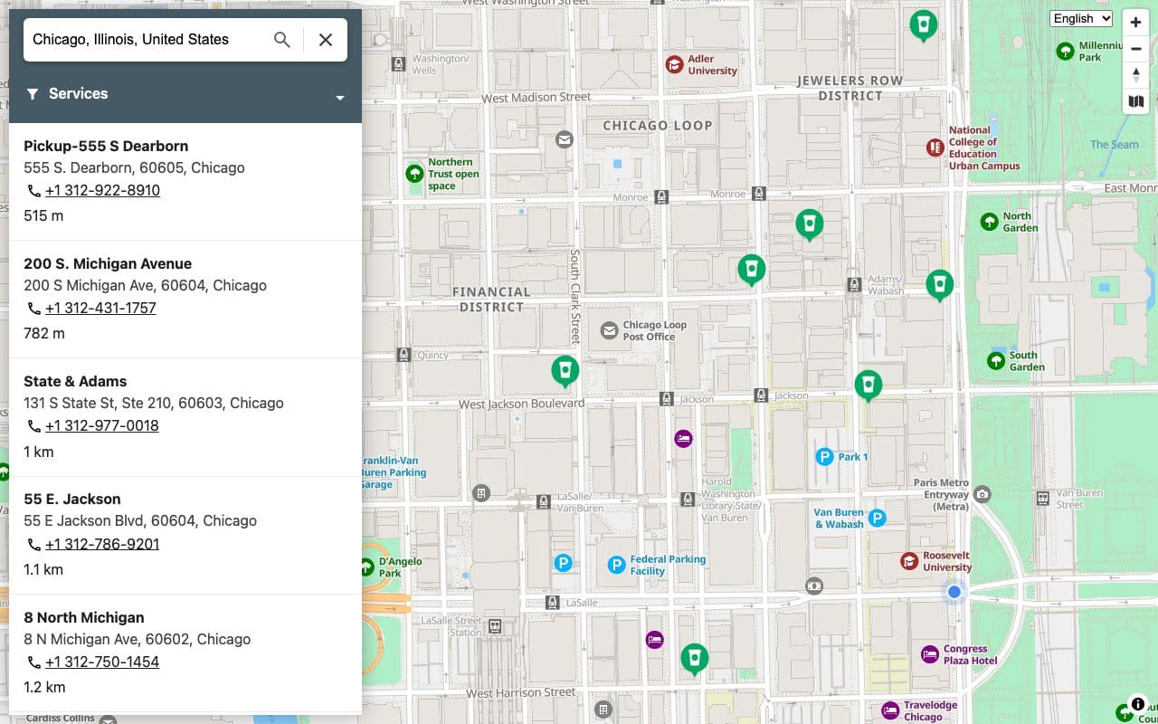Image resolution: width=1158 pixels, height=724 pixels.
Task: Click Adler University map icon
Action: coord(674,64)
